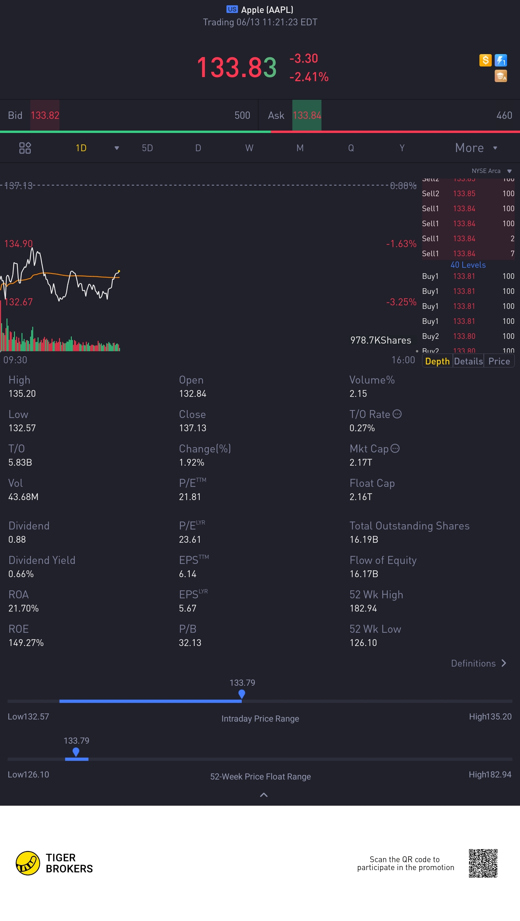520x921 pixels.
Task: Tap the EPS TTM value 6.14
Action: [188, 574]
